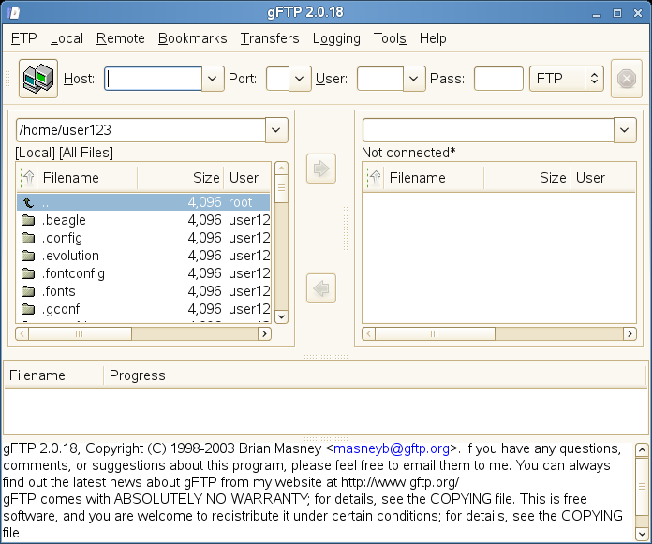
Task: Click the .gconf folder icon
Action: click(28, 309)
